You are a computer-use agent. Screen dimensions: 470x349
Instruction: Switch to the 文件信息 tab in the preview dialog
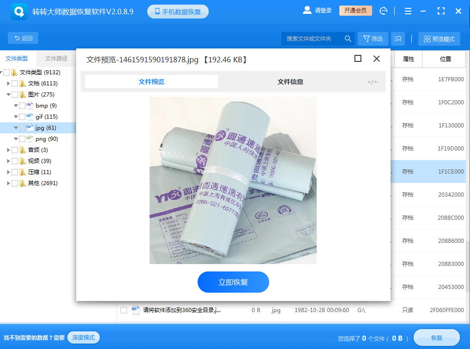coord(290,81)
